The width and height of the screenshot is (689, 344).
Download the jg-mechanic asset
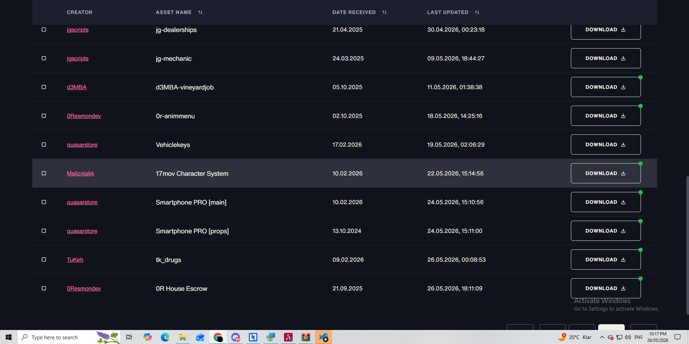click(x=606, y=58)
